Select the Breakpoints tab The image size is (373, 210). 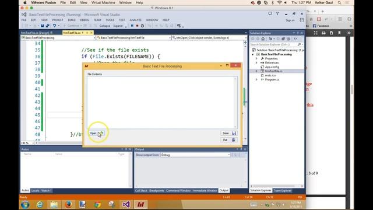pyautogui.click(x=157, y=191)
